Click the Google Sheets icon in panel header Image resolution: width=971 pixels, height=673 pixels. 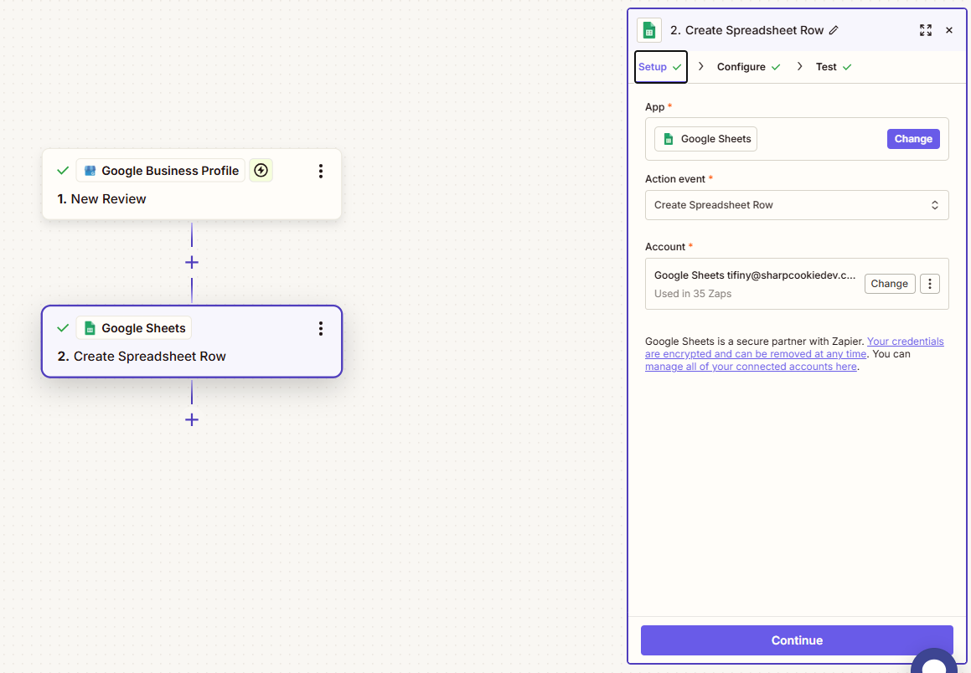click(649, 30)
